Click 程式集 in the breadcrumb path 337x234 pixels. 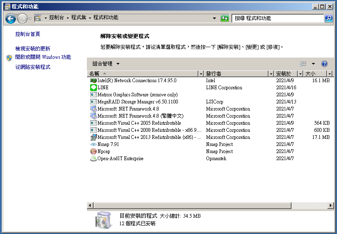79,18
